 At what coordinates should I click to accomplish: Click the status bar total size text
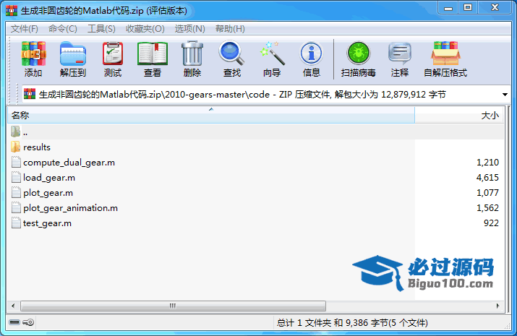coord(352,322)
